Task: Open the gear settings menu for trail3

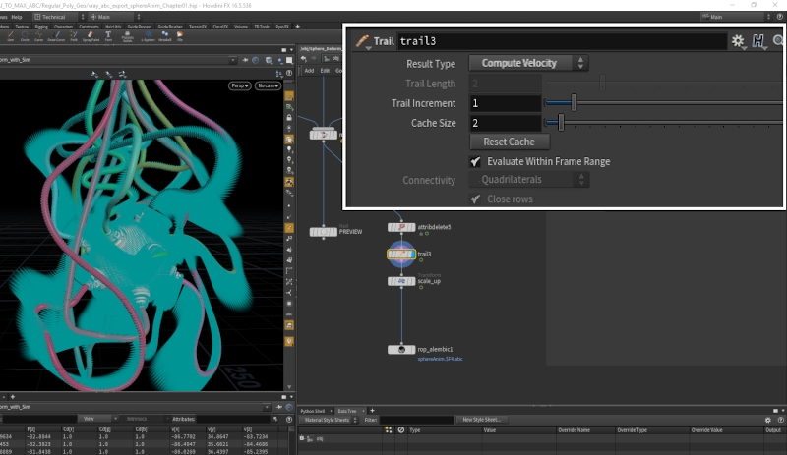Action: tap(738, 41)
